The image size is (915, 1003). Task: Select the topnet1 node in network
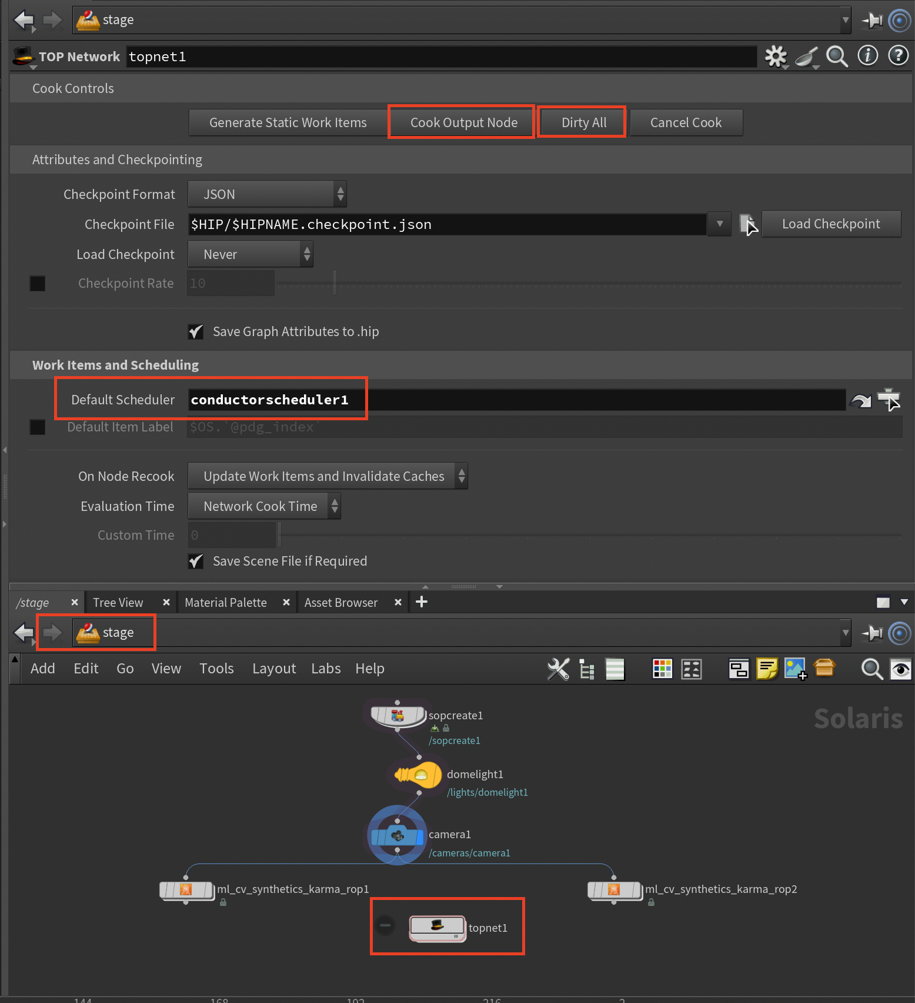437,928
